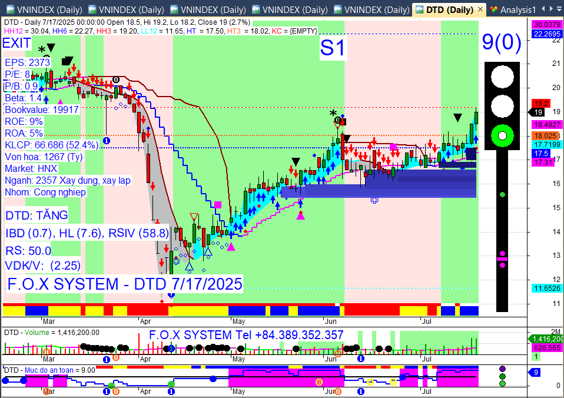Click the VDK/V: (2.25) label
The image size is (564, 398).
tap(43, 266)
